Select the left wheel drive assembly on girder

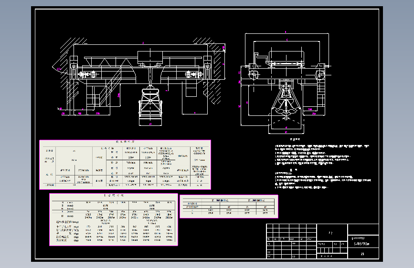click(x=88, y=75)
